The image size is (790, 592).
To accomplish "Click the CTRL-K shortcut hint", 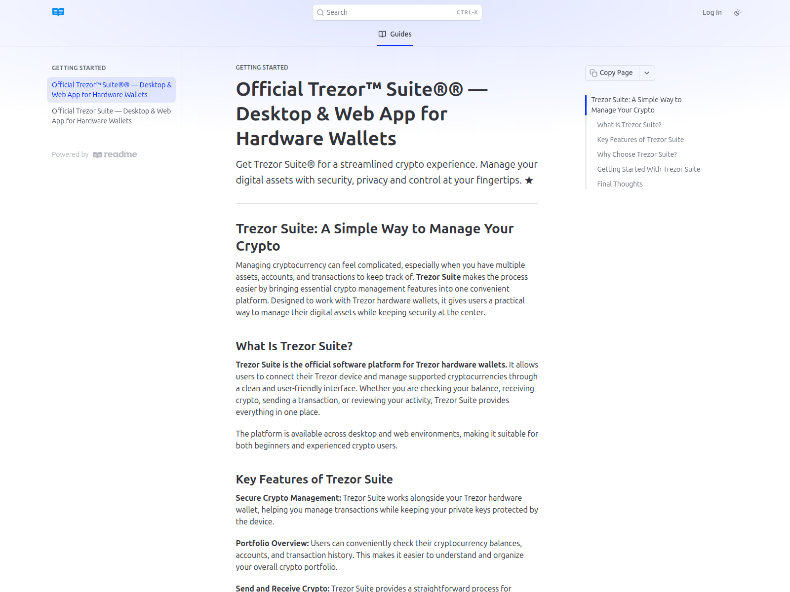I will coord(467,12).
